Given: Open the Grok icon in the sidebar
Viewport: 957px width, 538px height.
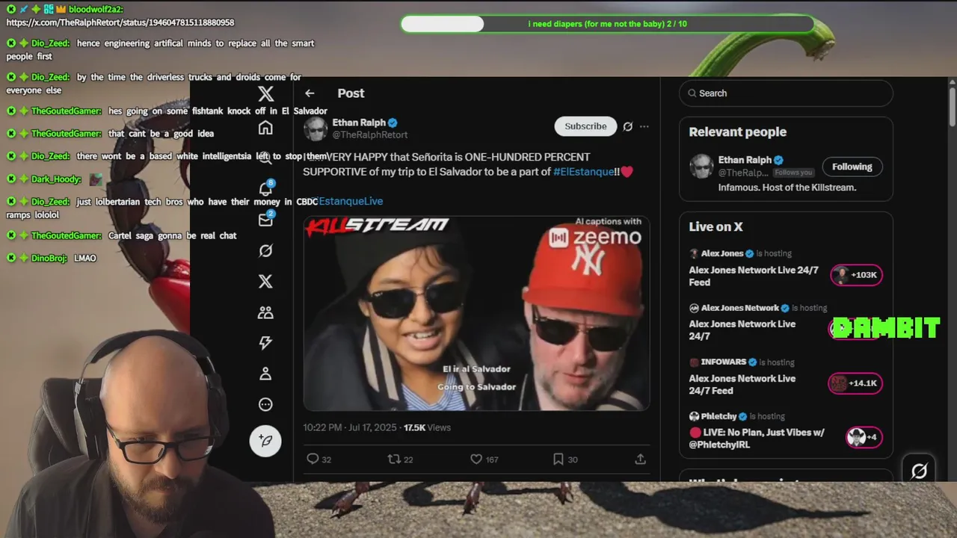Looking at the screenshot, I should [265, 251].
